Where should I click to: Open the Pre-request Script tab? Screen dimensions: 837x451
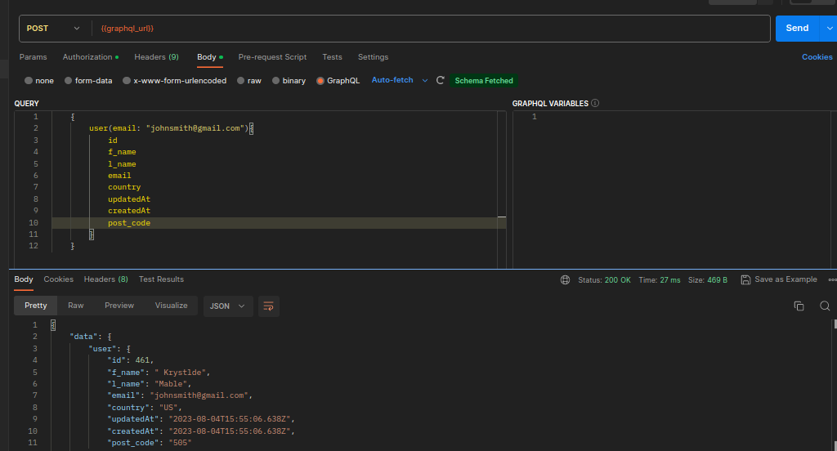pyautogui.click(x=272, y=57)
